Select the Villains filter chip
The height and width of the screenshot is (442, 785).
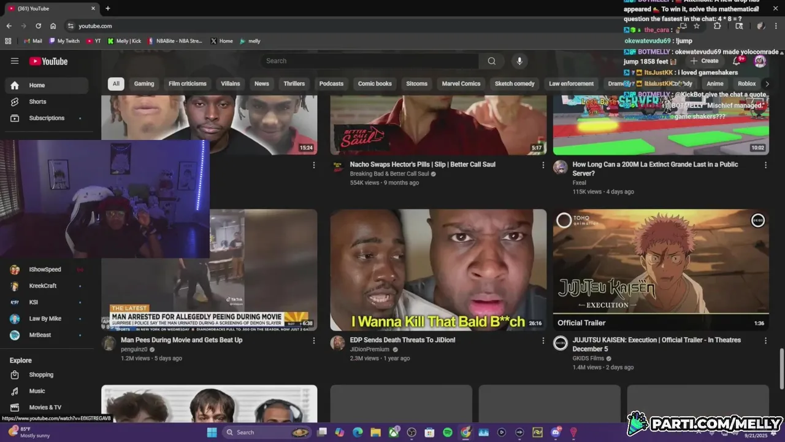pos(231,83)
